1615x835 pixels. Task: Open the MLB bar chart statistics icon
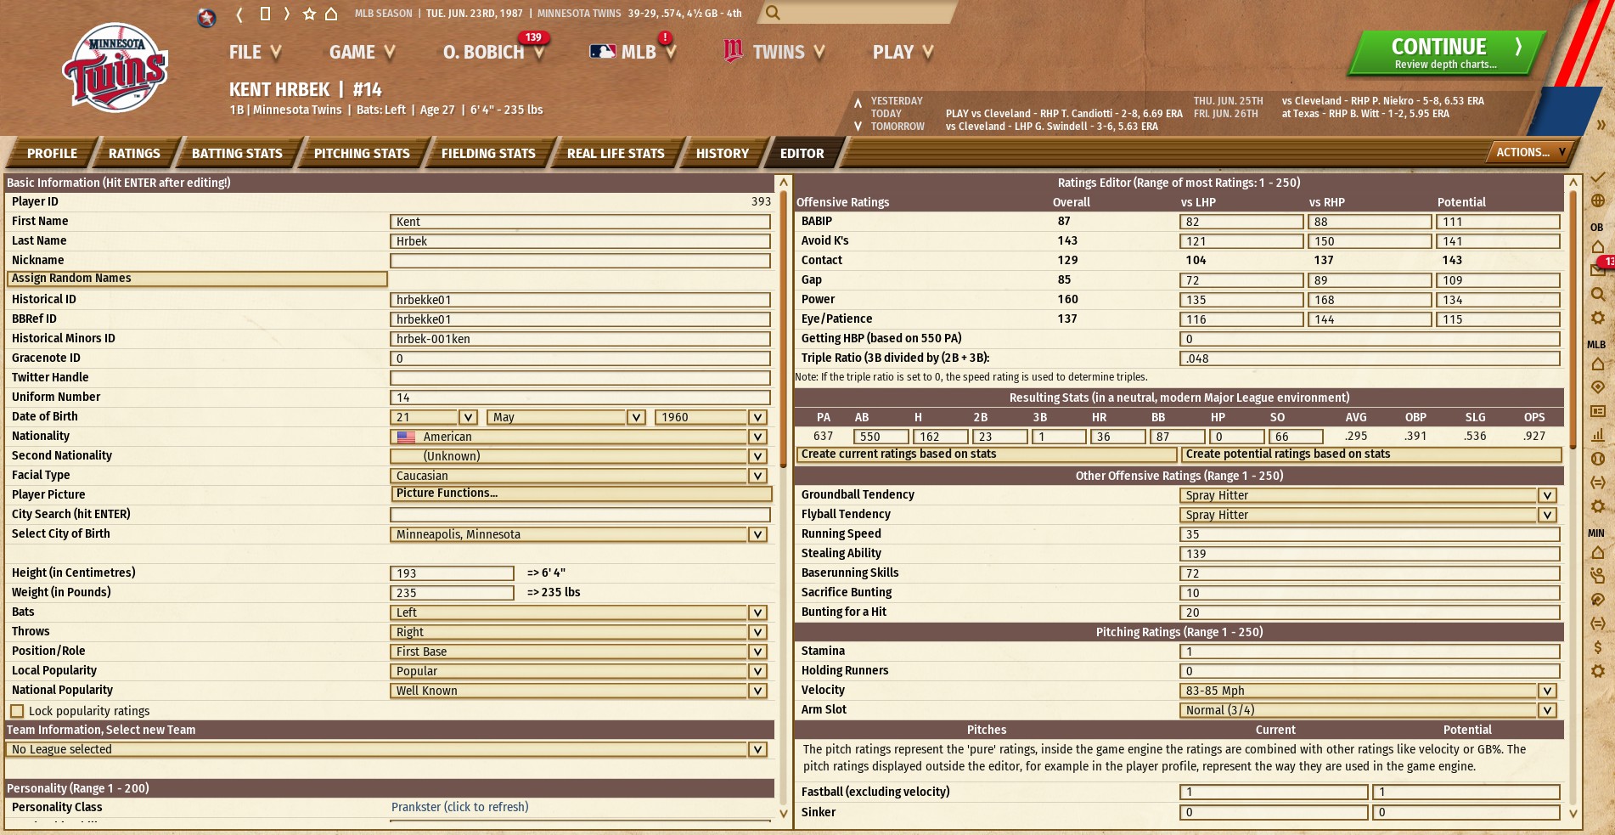[1597, 435]
